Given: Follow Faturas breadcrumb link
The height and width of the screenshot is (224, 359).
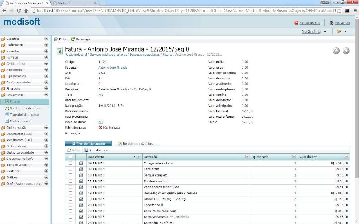Looking at the screenshot, I should click(167, 54).
